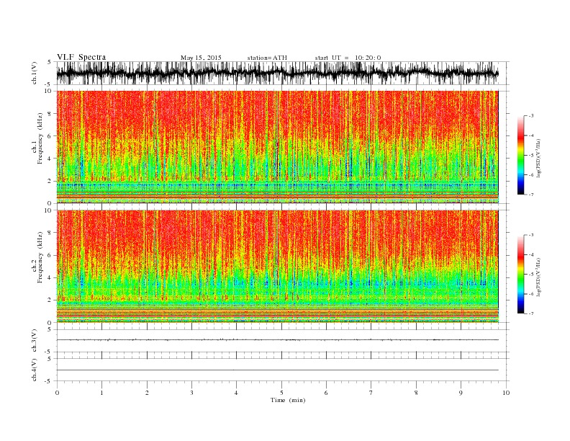Select the "-4" tick on ch.2 colorbar
The height and width of the screenshot is (441, 570).
pos(530,254)
